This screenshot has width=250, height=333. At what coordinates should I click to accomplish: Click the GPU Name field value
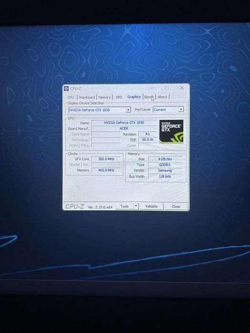[x=124, y=123]
